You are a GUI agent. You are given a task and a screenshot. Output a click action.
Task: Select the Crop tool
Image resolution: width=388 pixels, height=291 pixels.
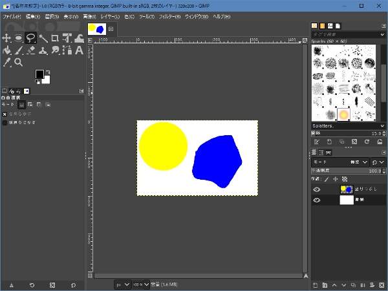click(54, 38)
